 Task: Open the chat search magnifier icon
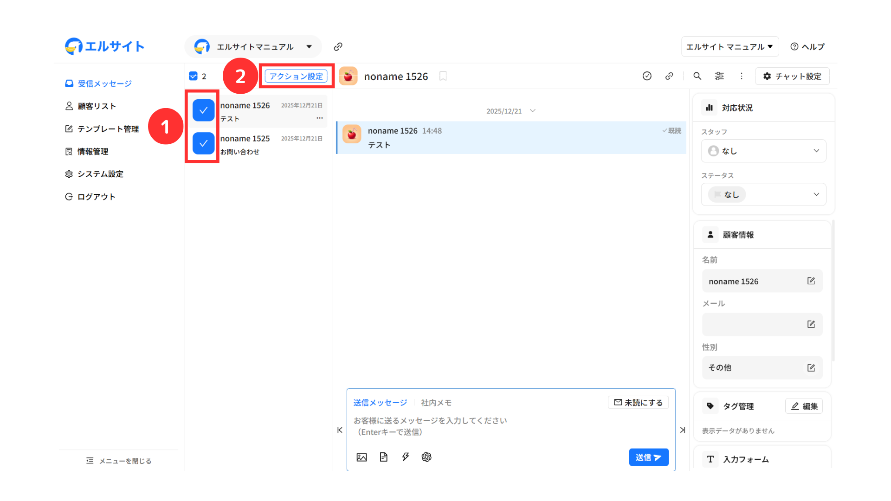pos(697,76)
